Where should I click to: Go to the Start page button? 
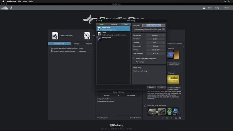coord(210,8)
